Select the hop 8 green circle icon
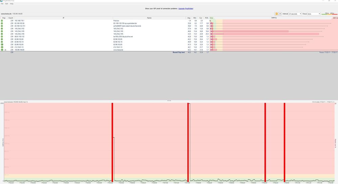Image resolution: width=338 pixels, height=184 pixels. [x=2, y=39]
